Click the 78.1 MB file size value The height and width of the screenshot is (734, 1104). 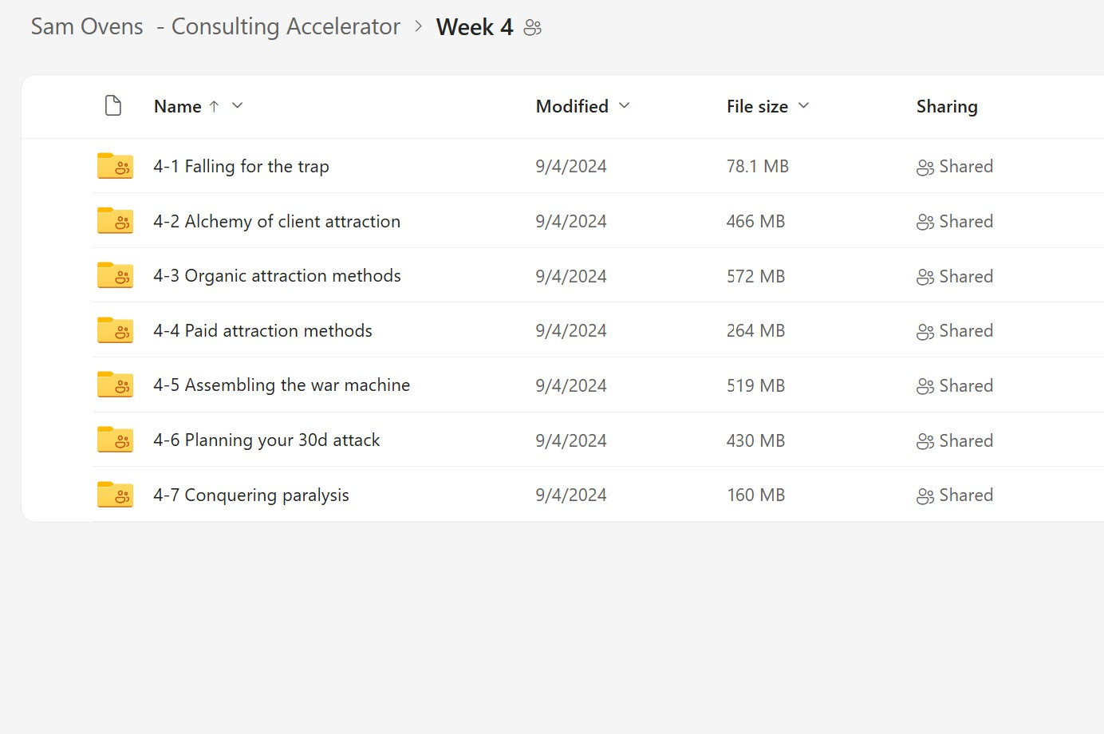tap(758, 166)
